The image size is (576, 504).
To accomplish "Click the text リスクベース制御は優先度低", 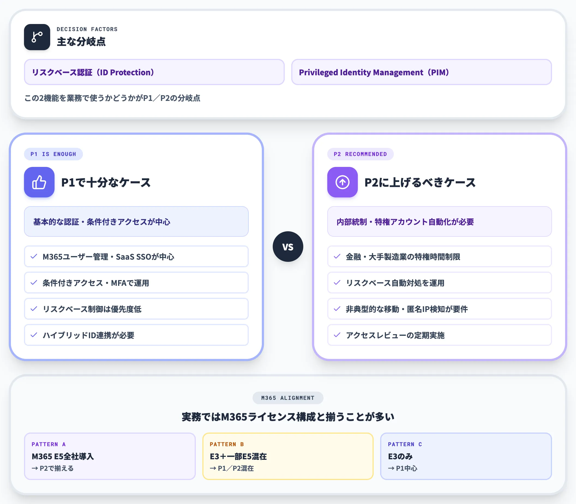I will pyautogui.click(x=92, y=309).
